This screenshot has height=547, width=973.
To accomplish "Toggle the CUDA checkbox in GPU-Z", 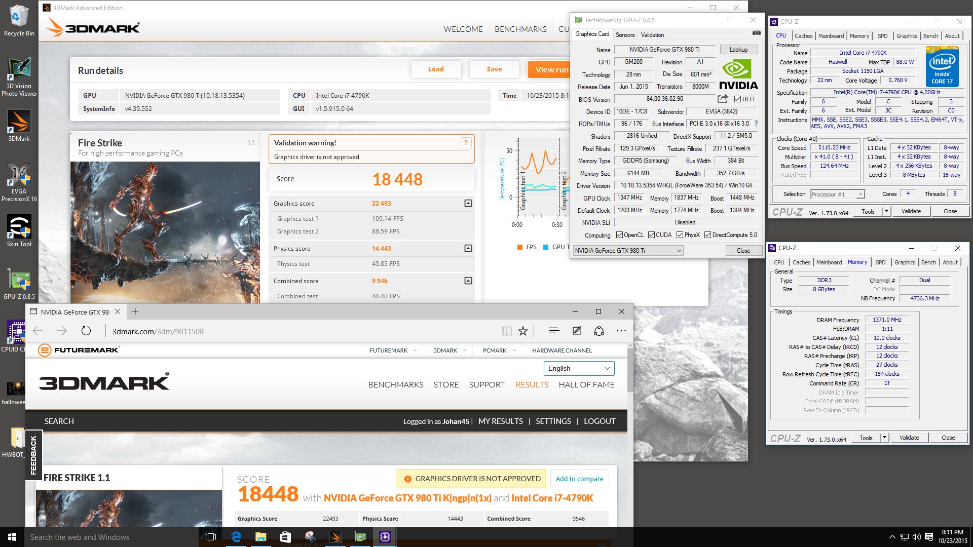I will 651,235.
